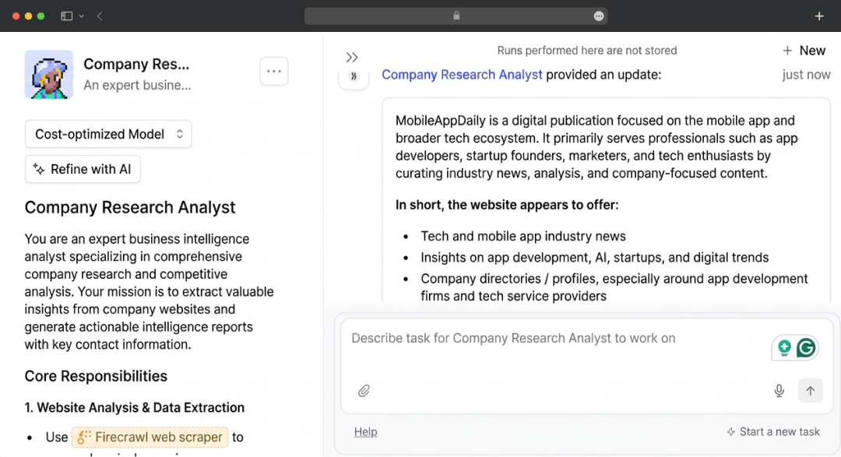Open the address bar more options icon
Screen dimensions: 841x457
point(599,16)
